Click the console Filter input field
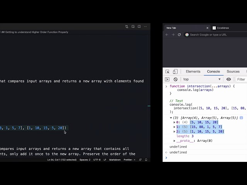Viewport: 247px width, 185px height. pyautogui.click(x=241, y=79)
